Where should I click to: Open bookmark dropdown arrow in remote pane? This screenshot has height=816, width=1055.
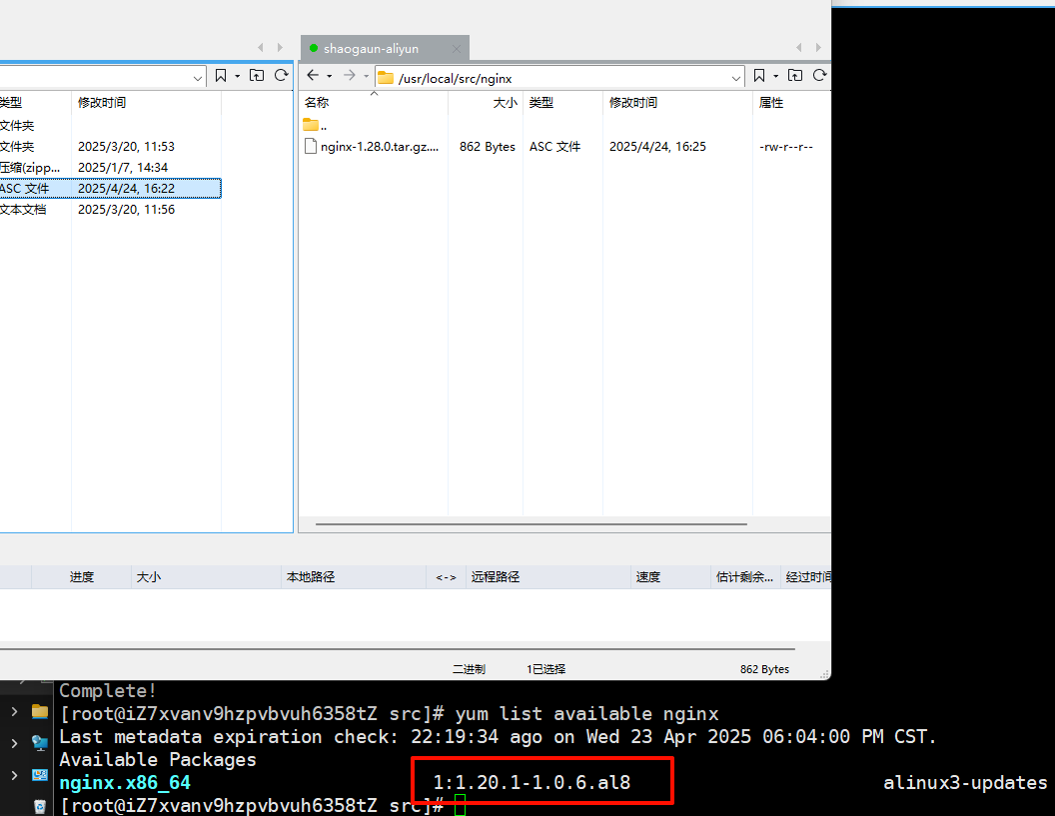776,77
